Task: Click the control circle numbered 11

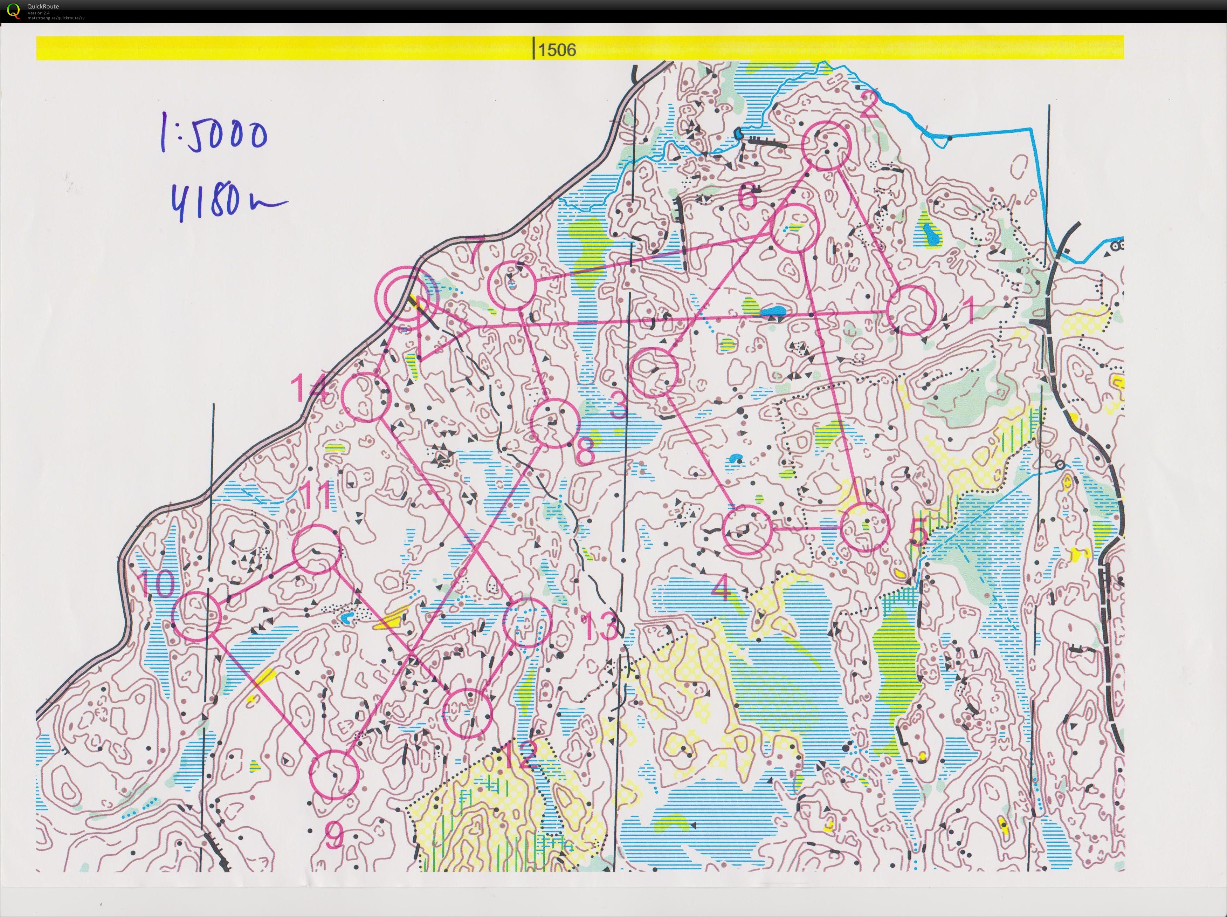Action: click(x=316, y=549)
